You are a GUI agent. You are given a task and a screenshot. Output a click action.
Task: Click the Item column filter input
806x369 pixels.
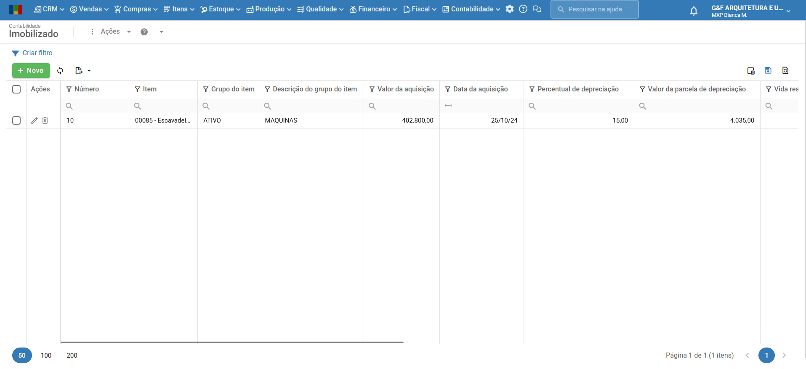(163, 106)
